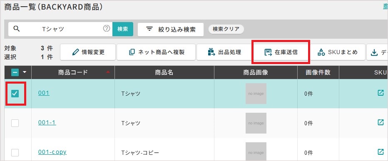The height and width of the screenshot is (161, 388).
Task: Click the 画像件数 column header
Action: coord(318,72)
